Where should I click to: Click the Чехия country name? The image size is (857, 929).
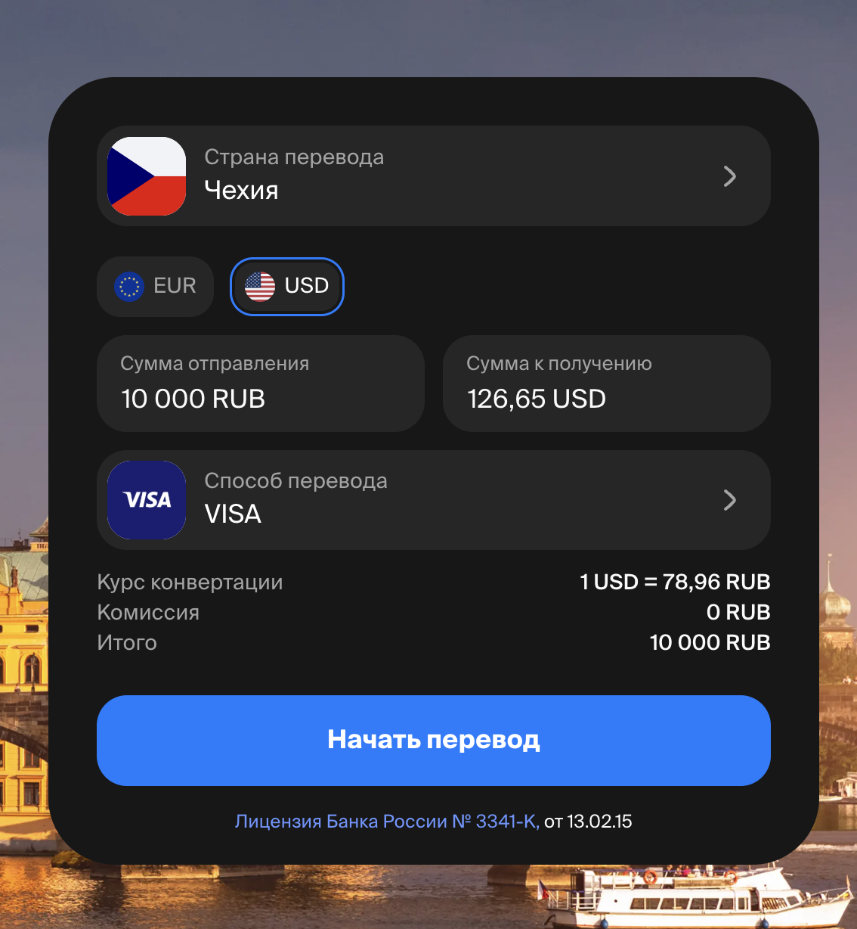pyautogui.click(x=242, y=191)
